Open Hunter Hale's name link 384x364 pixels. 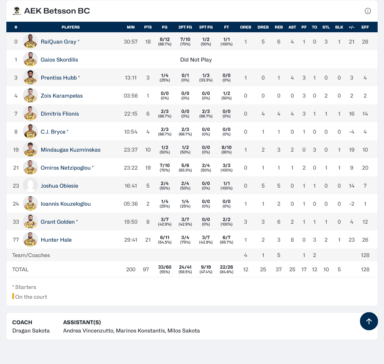coord(56,240)
